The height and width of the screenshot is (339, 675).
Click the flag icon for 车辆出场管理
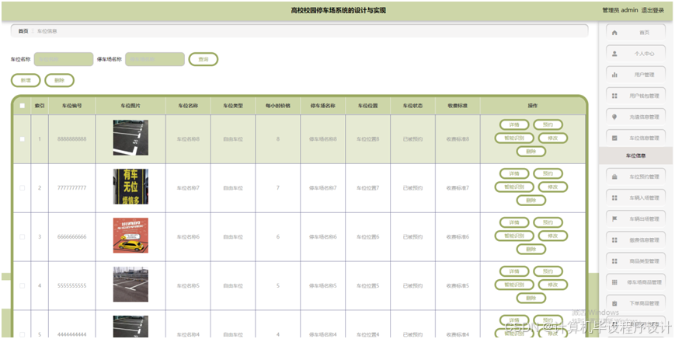click(x=614, y=218)
